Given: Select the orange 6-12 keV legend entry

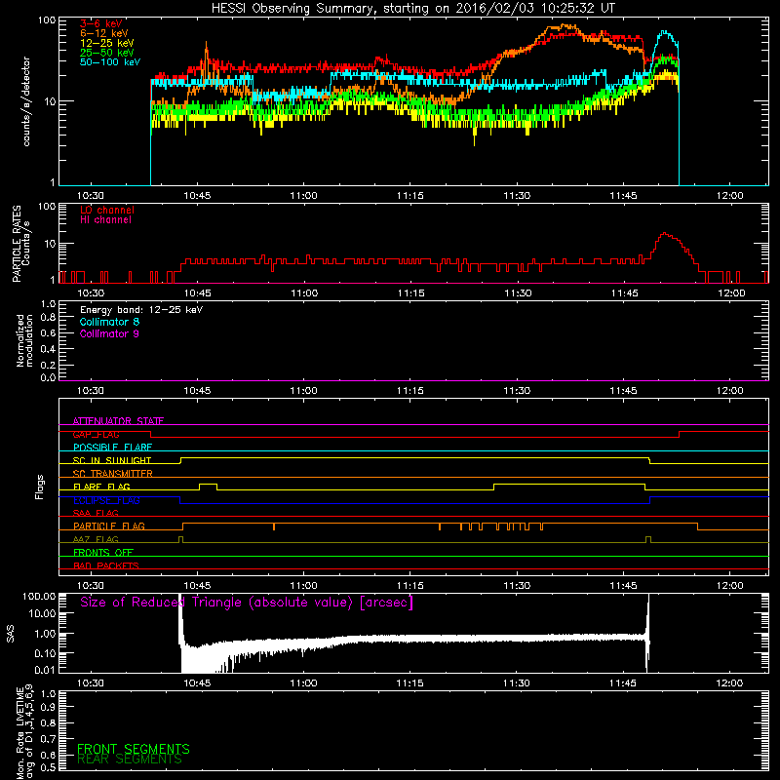Looking at the screenshot, I should (104, 33).
